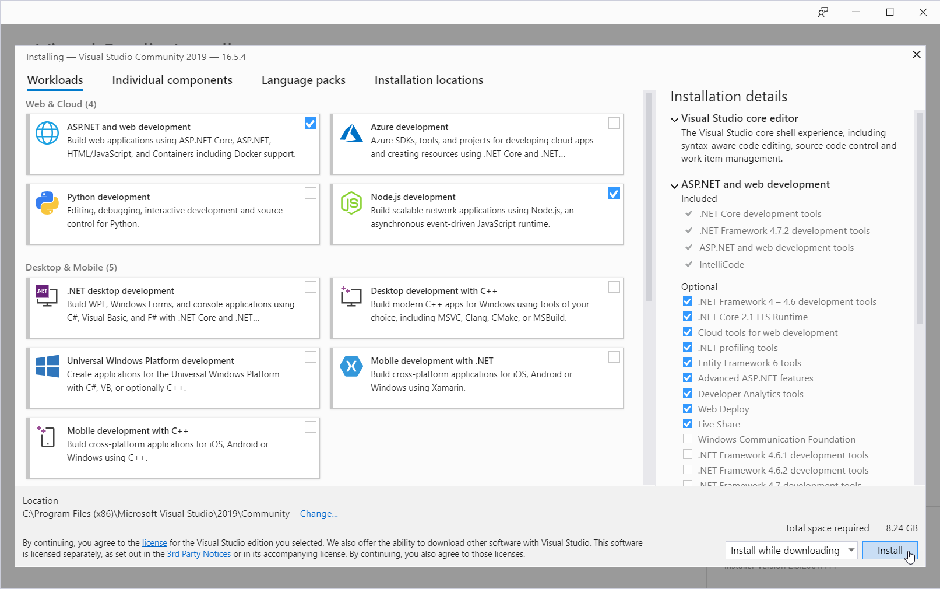Go to the Language packs tab
The image size is (940, 589).
303,80
